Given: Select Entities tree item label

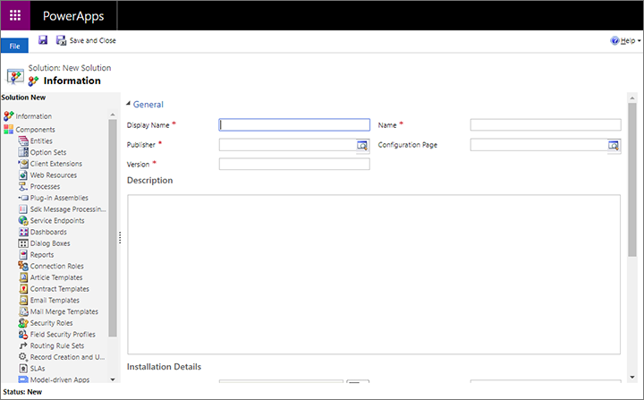Looking at the screenshot, I should pos(41,140).
